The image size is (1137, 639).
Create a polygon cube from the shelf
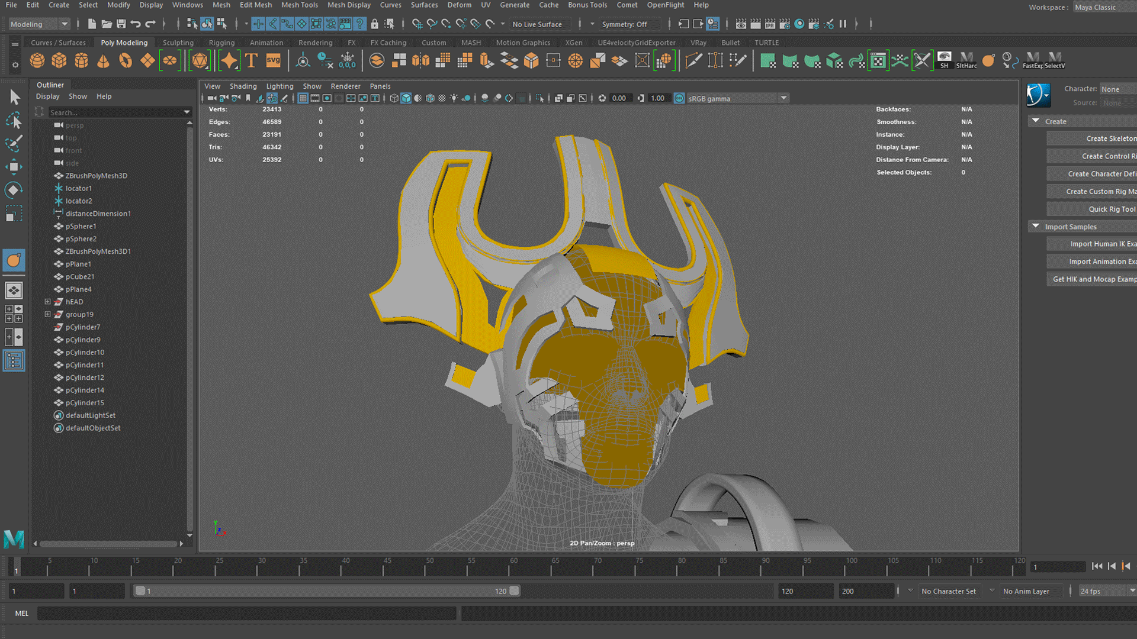point(59,60)
